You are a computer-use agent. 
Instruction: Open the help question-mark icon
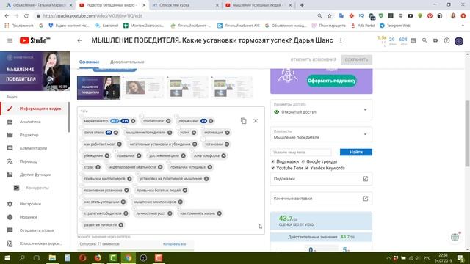tap(446, 40)
